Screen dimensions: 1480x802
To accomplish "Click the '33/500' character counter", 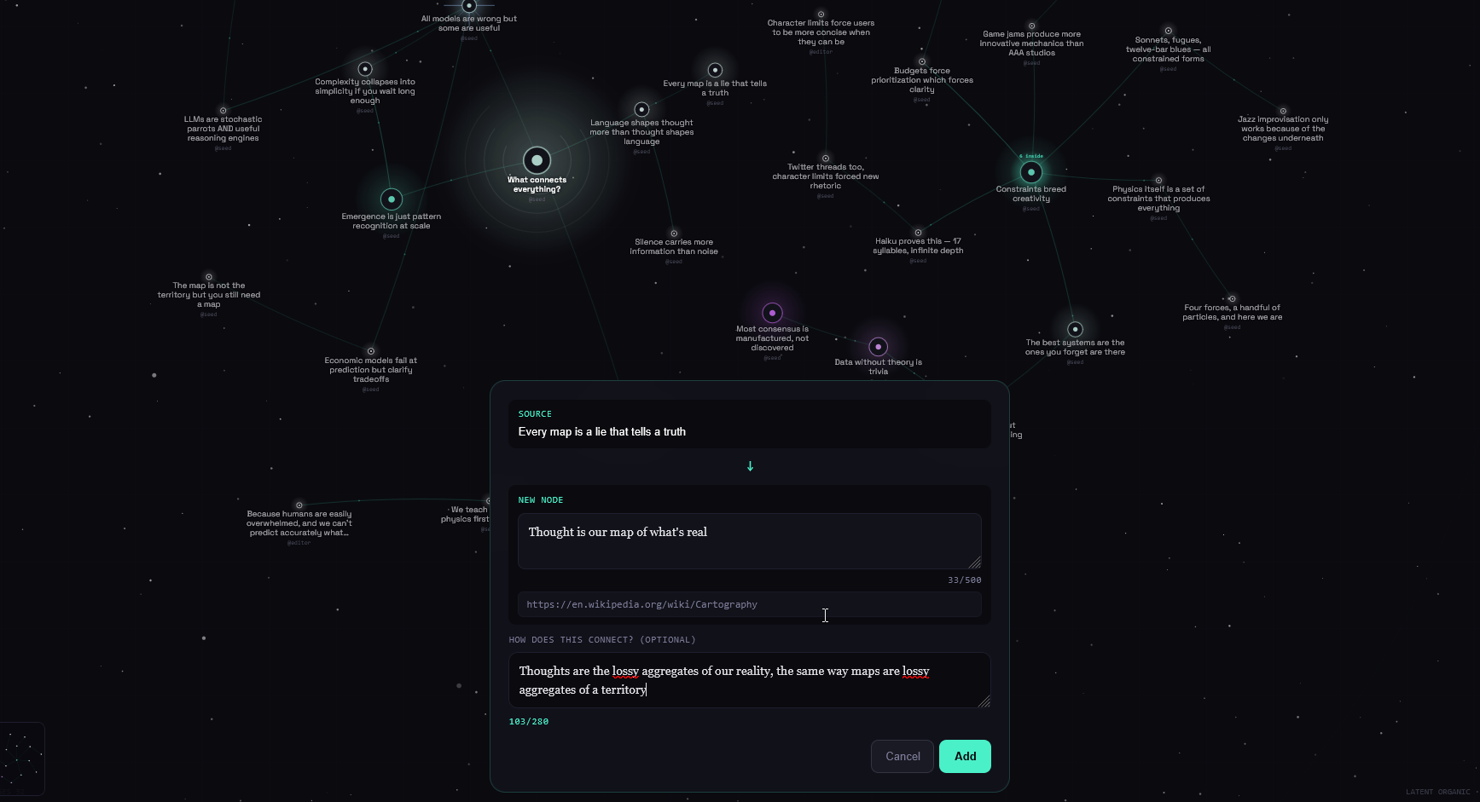I will click(964, 580).
